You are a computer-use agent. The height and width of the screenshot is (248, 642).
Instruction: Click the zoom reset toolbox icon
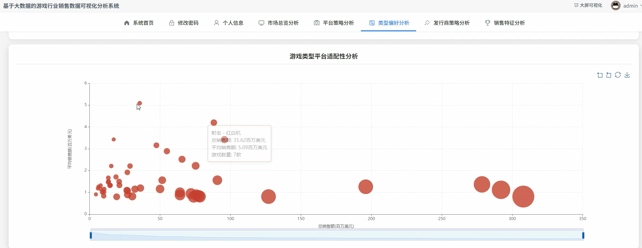[x=609, y=75]
